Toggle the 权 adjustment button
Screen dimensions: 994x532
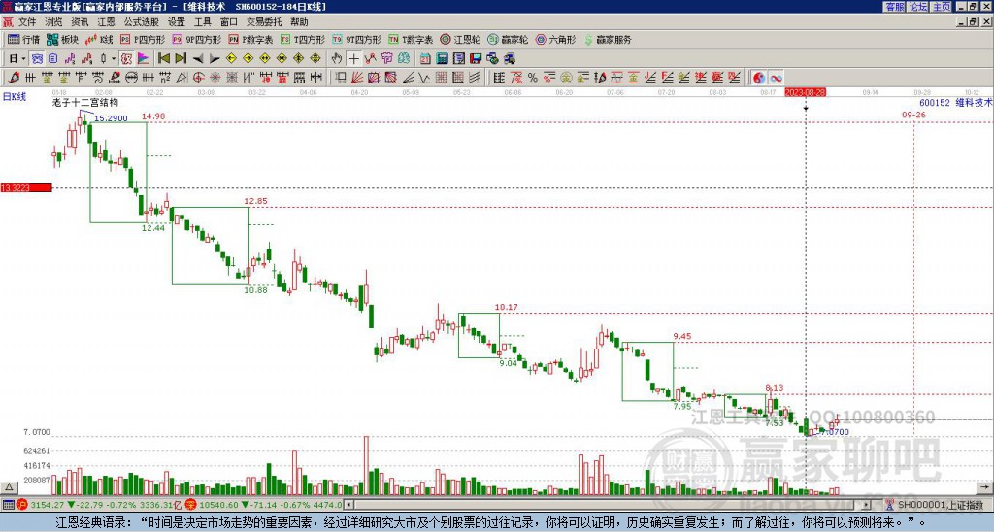click(126, 59)
